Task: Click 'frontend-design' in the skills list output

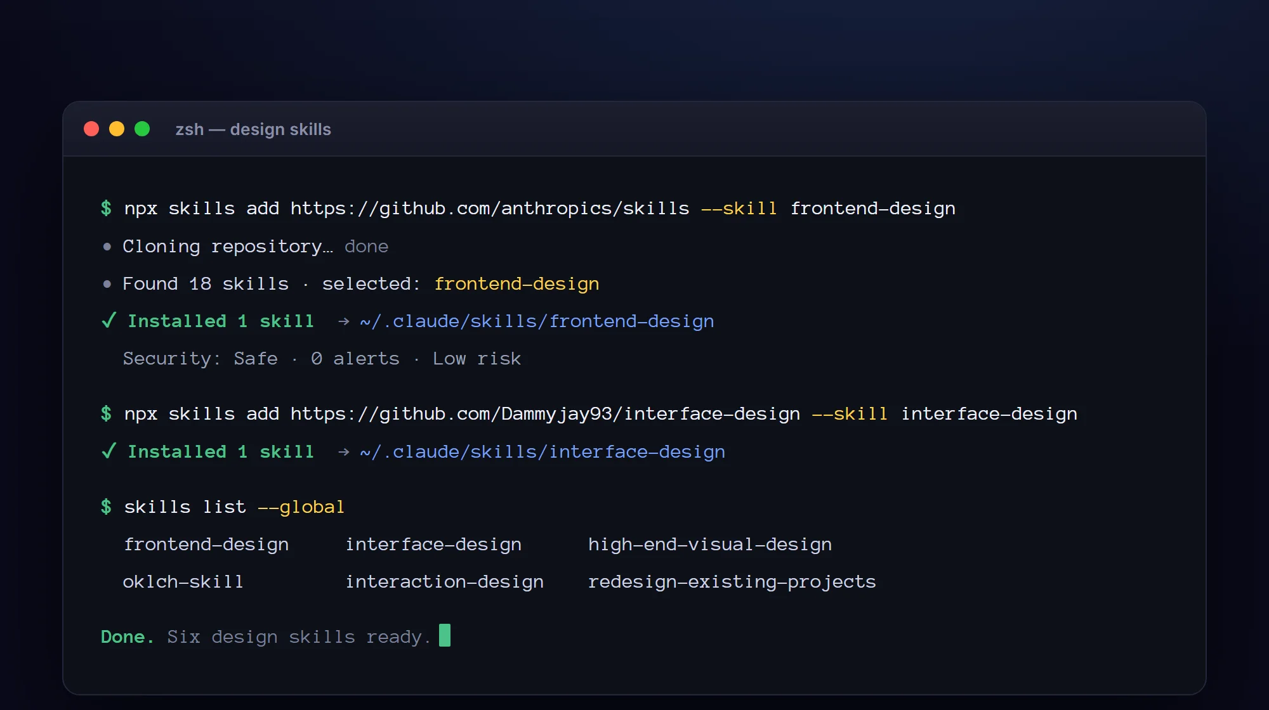Action: coord(206,545)
